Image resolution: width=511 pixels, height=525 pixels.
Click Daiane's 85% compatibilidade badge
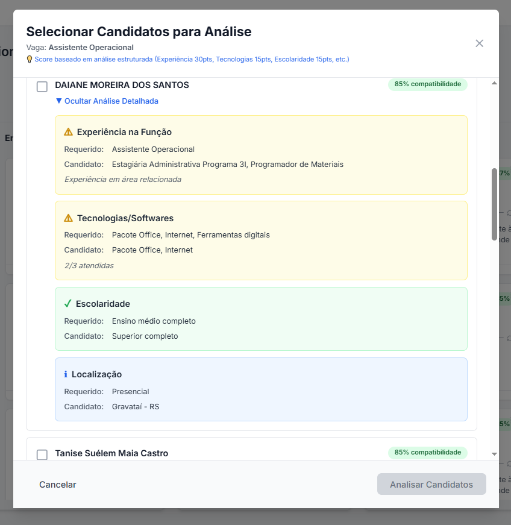[x=427, y=84]
